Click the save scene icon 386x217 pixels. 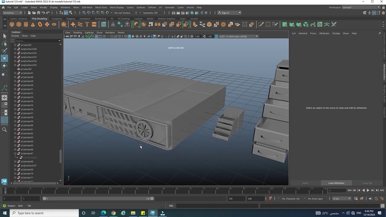[x=39, y=13]
